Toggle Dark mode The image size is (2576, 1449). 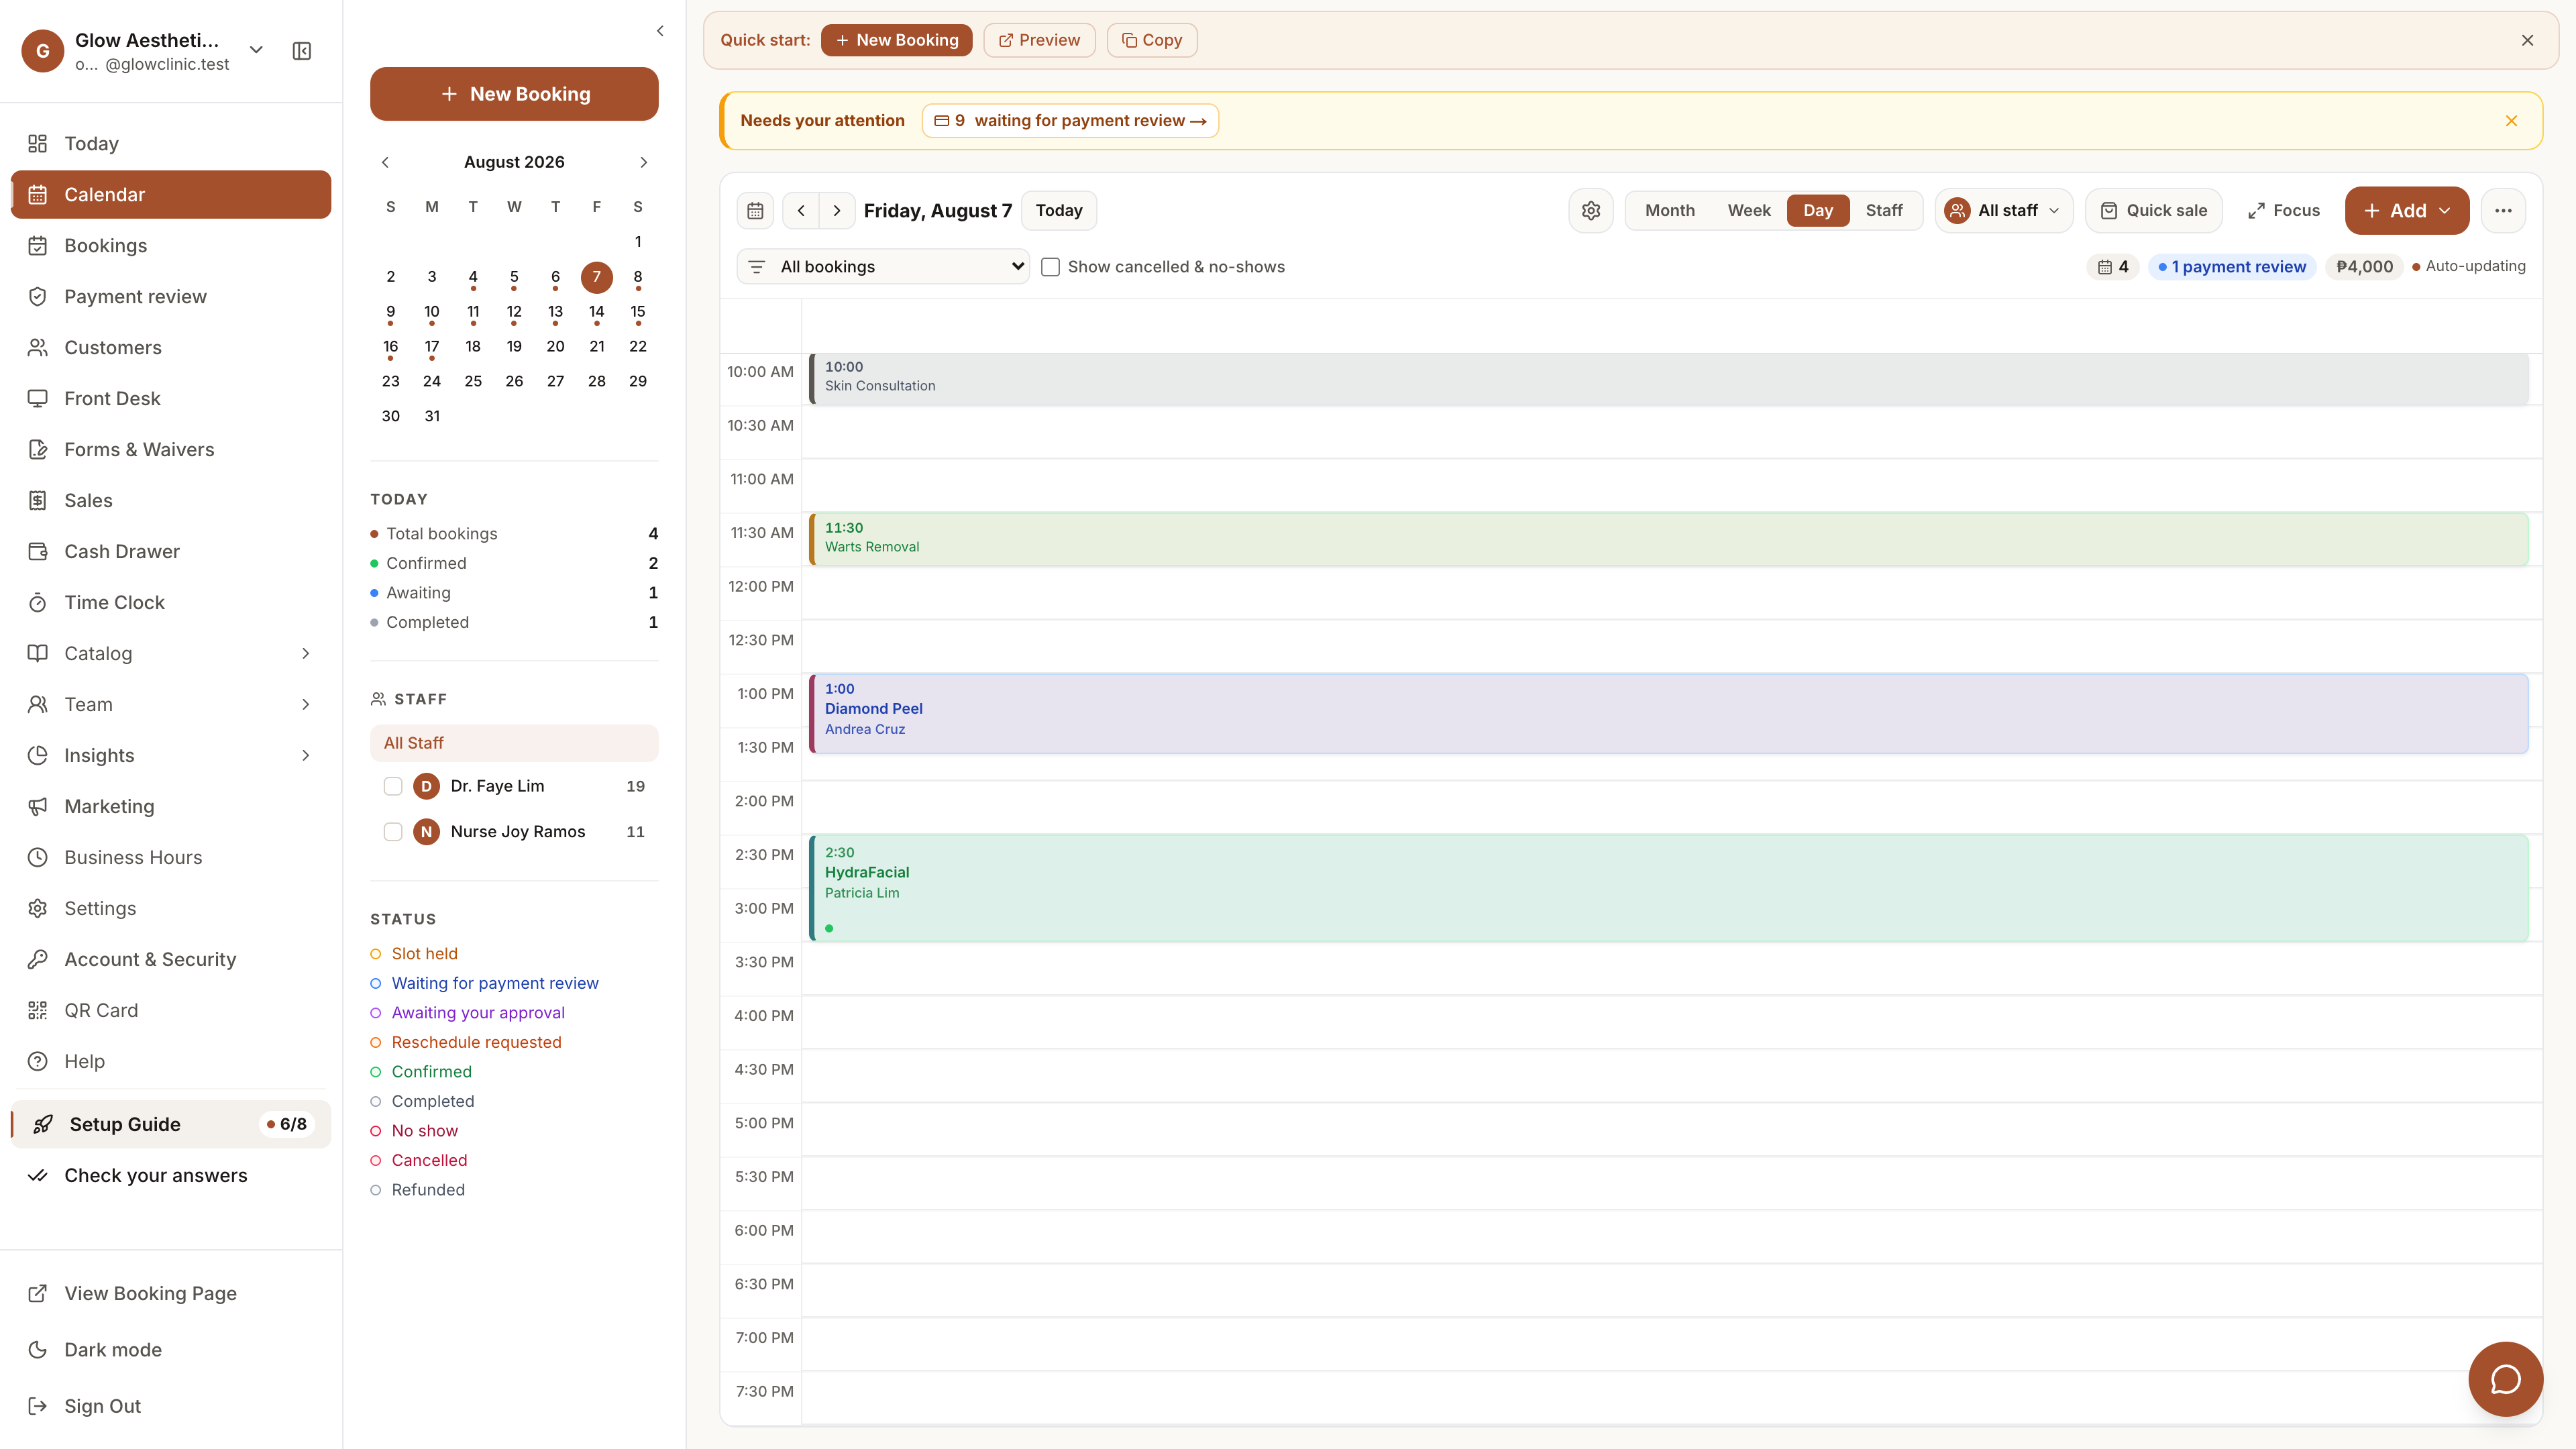171,1349
